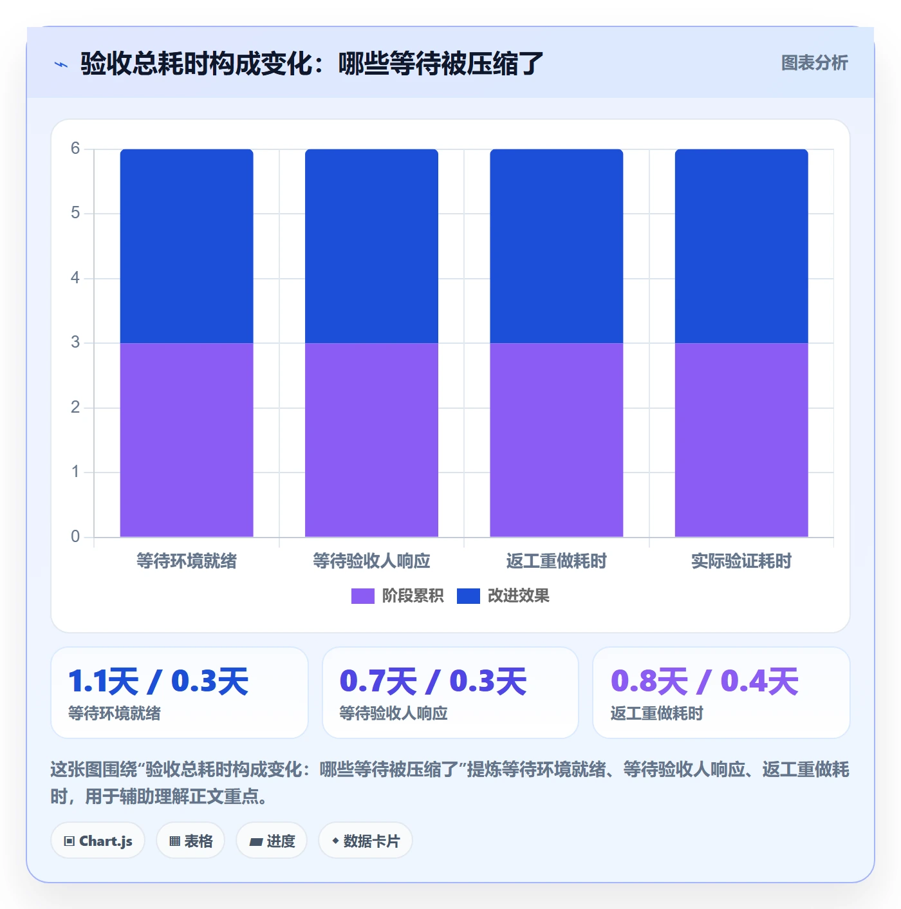Click the purple bar segment for 等待环境就绪

[x=187, y=440]
